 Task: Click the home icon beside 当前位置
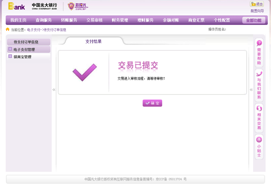(7, 29)
